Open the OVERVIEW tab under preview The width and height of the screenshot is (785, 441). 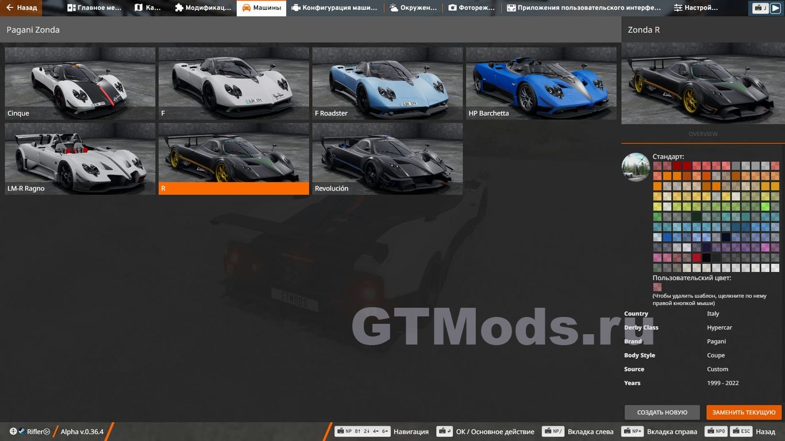(703, 134)
